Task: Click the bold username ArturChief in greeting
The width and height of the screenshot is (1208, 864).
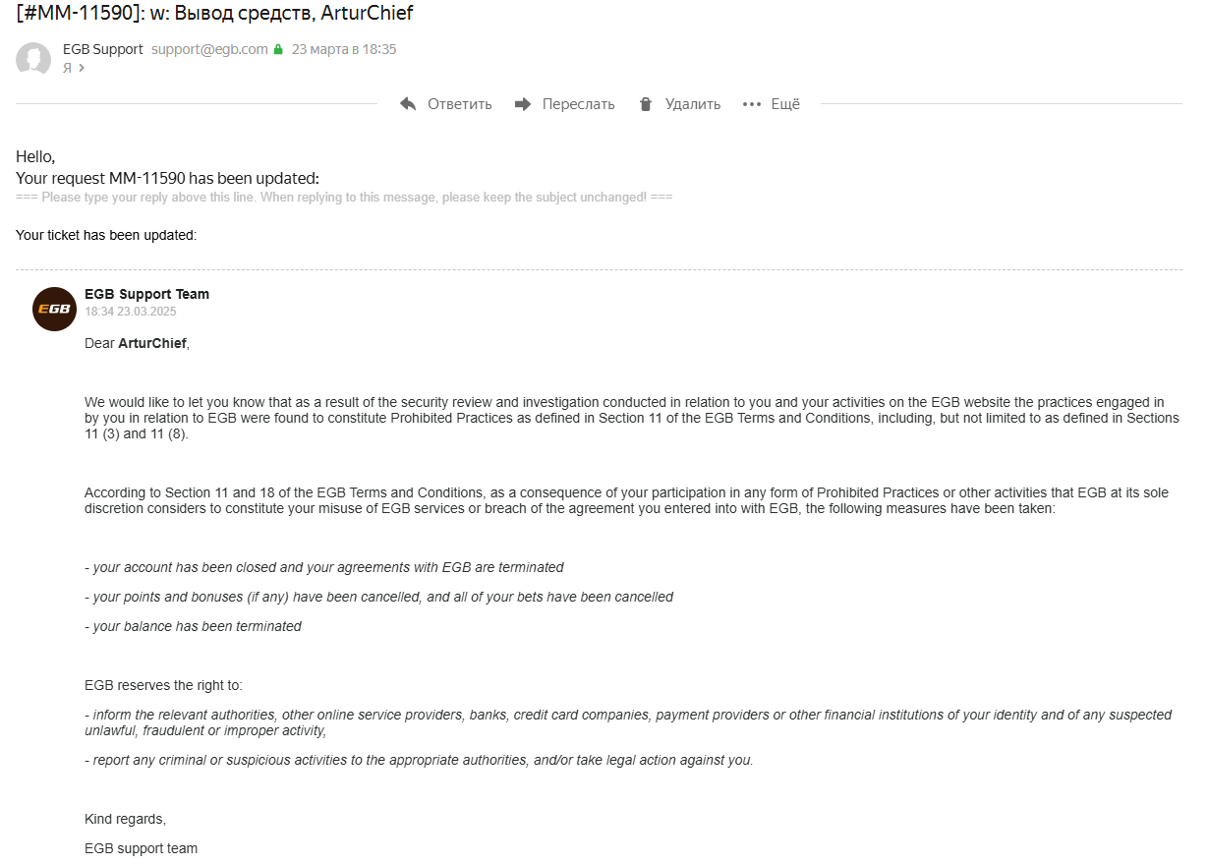Action: point(151,343)
